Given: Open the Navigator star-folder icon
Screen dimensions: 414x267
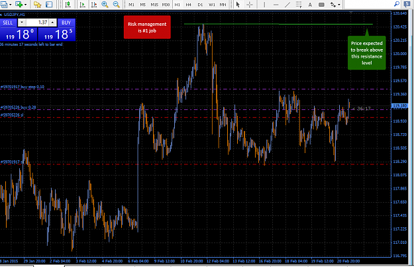Looking at the screenshot, I should pos(37,4).
